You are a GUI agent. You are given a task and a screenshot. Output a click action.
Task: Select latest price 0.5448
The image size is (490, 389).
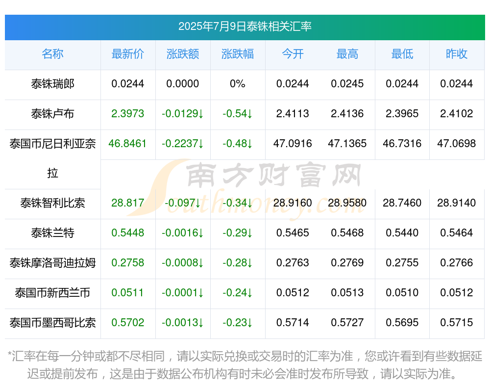pos(127,233)
